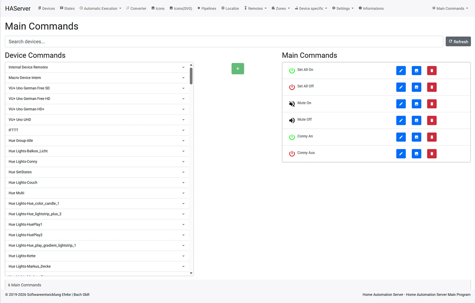Expand VU+ Uno German Free HD
This screenshot has height=303, width=475.
(97, 99)
